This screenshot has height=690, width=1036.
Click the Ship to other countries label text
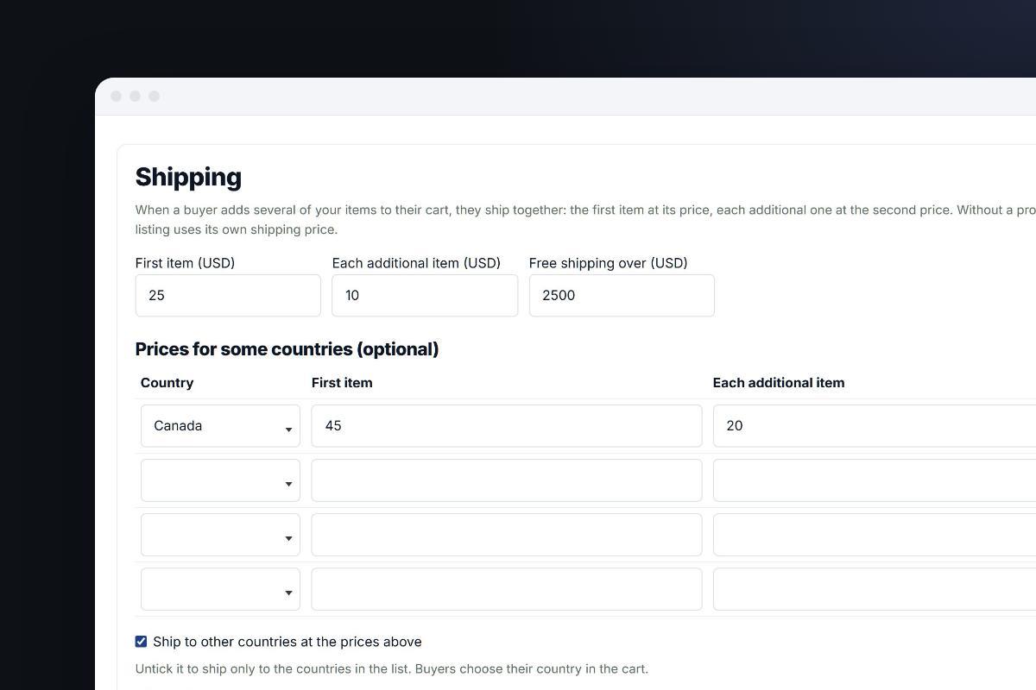click(x=287, y=642)
